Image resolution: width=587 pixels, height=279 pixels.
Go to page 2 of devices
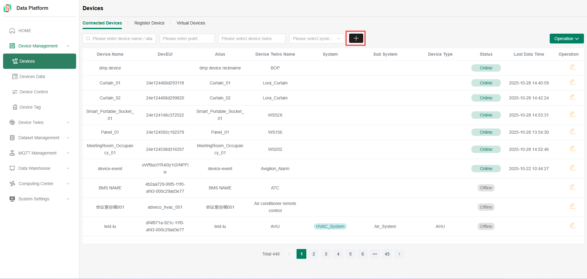(314, 254)
